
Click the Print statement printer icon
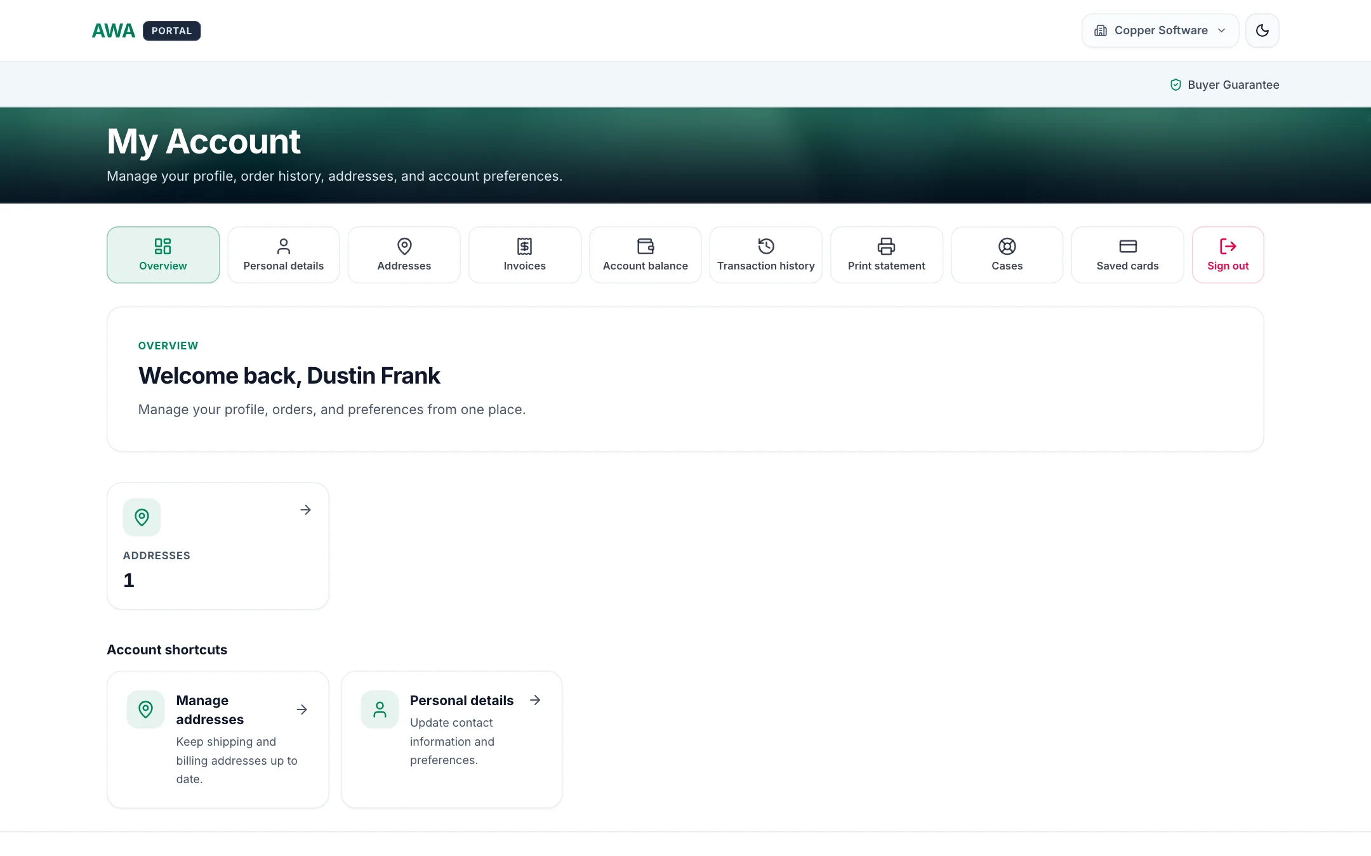coord(887,246)
